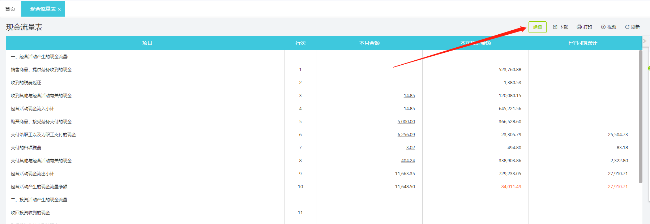This screenshot has height=224, width=650.
Task: Click the 14.85 value in row 4
Action: point(409,109)
